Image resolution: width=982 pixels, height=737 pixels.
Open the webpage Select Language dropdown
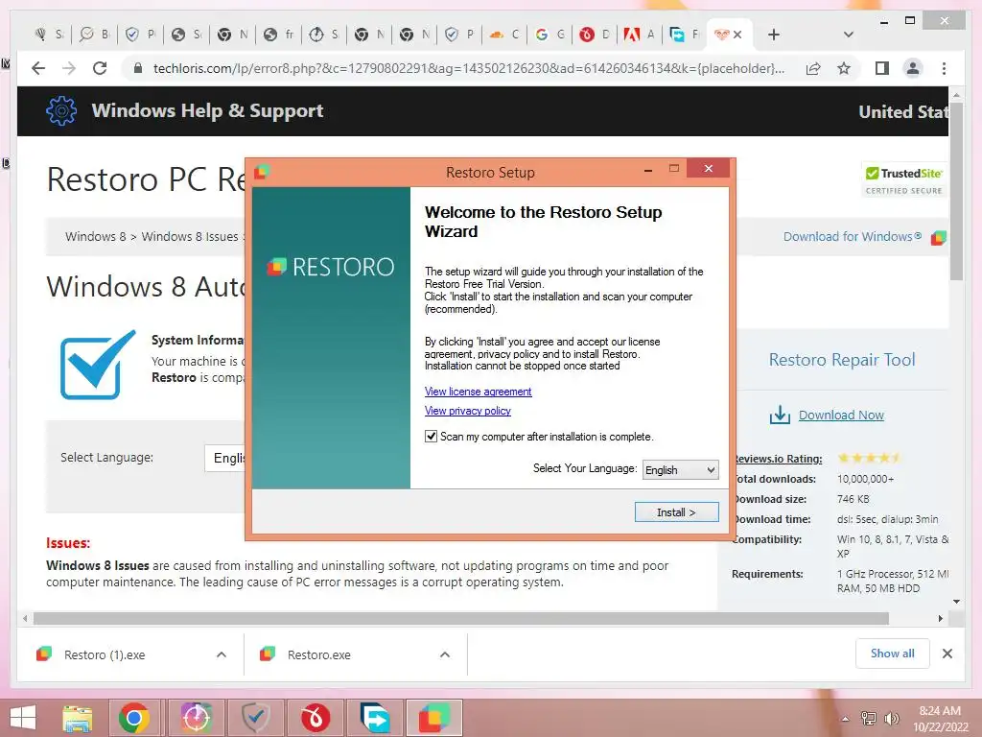click(x=225, y=458)
